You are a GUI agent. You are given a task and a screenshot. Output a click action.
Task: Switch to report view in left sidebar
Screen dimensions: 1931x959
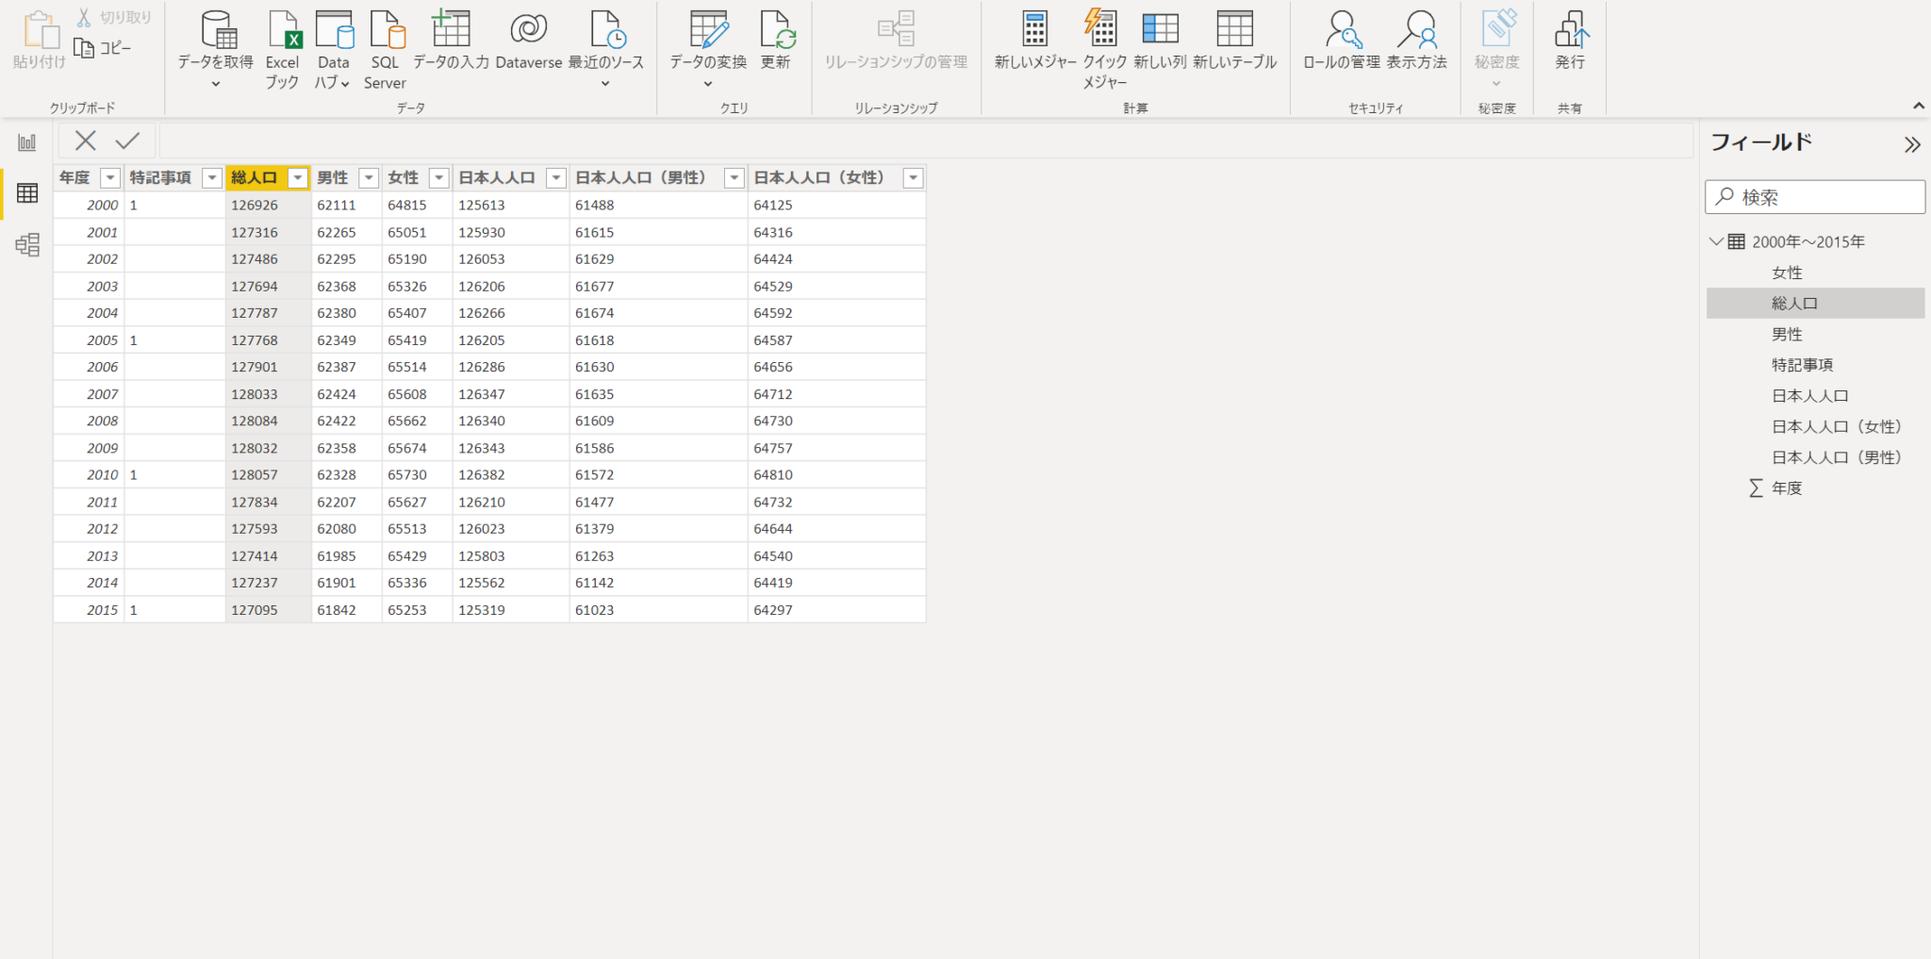[x=27, y=142]
